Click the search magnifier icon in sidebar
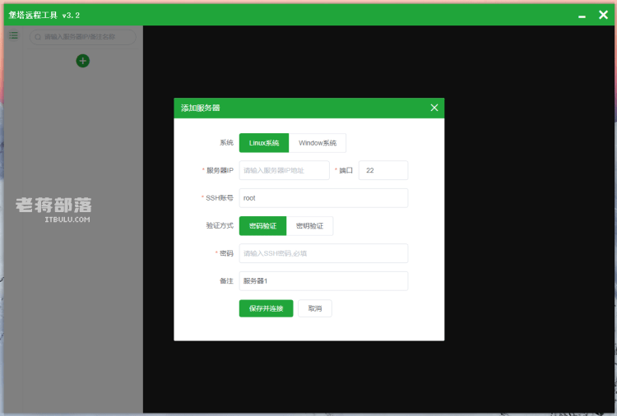This screenshot has height=416, width=617. click(38, 37)
